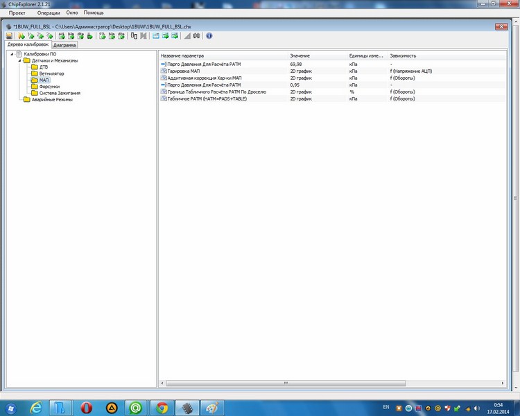Open Google Chrome from the taskbar
This screenshot has height=416, width=520.
(x=162, y=407)
